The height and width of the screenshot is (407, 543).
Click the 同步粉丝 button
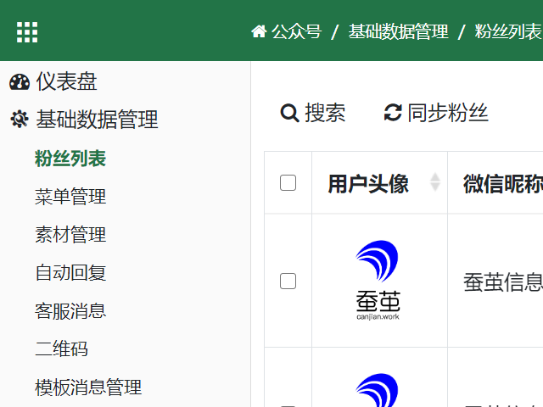436,113
